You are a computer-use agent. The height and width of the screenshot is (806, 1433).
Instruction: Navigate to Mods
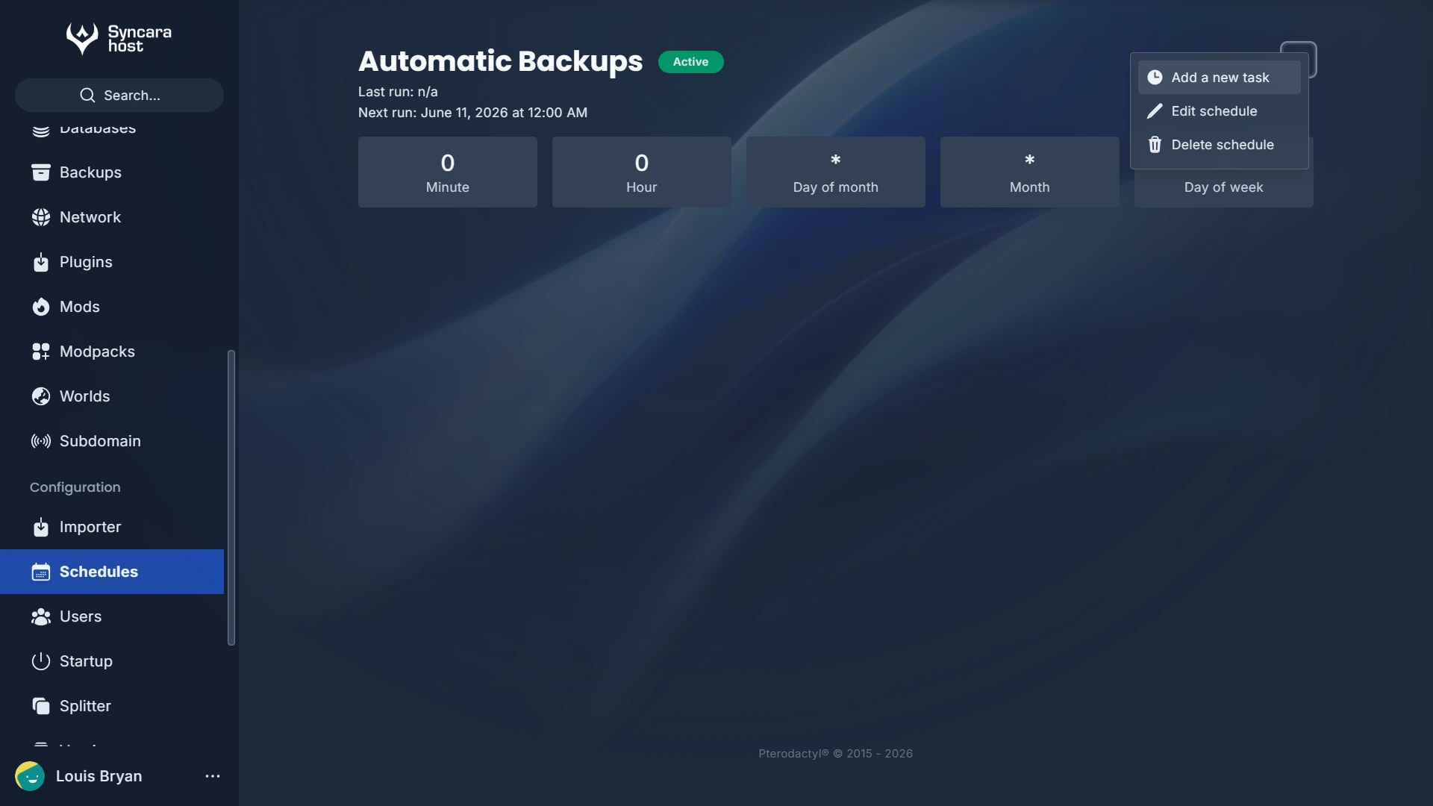click(112, 307)
